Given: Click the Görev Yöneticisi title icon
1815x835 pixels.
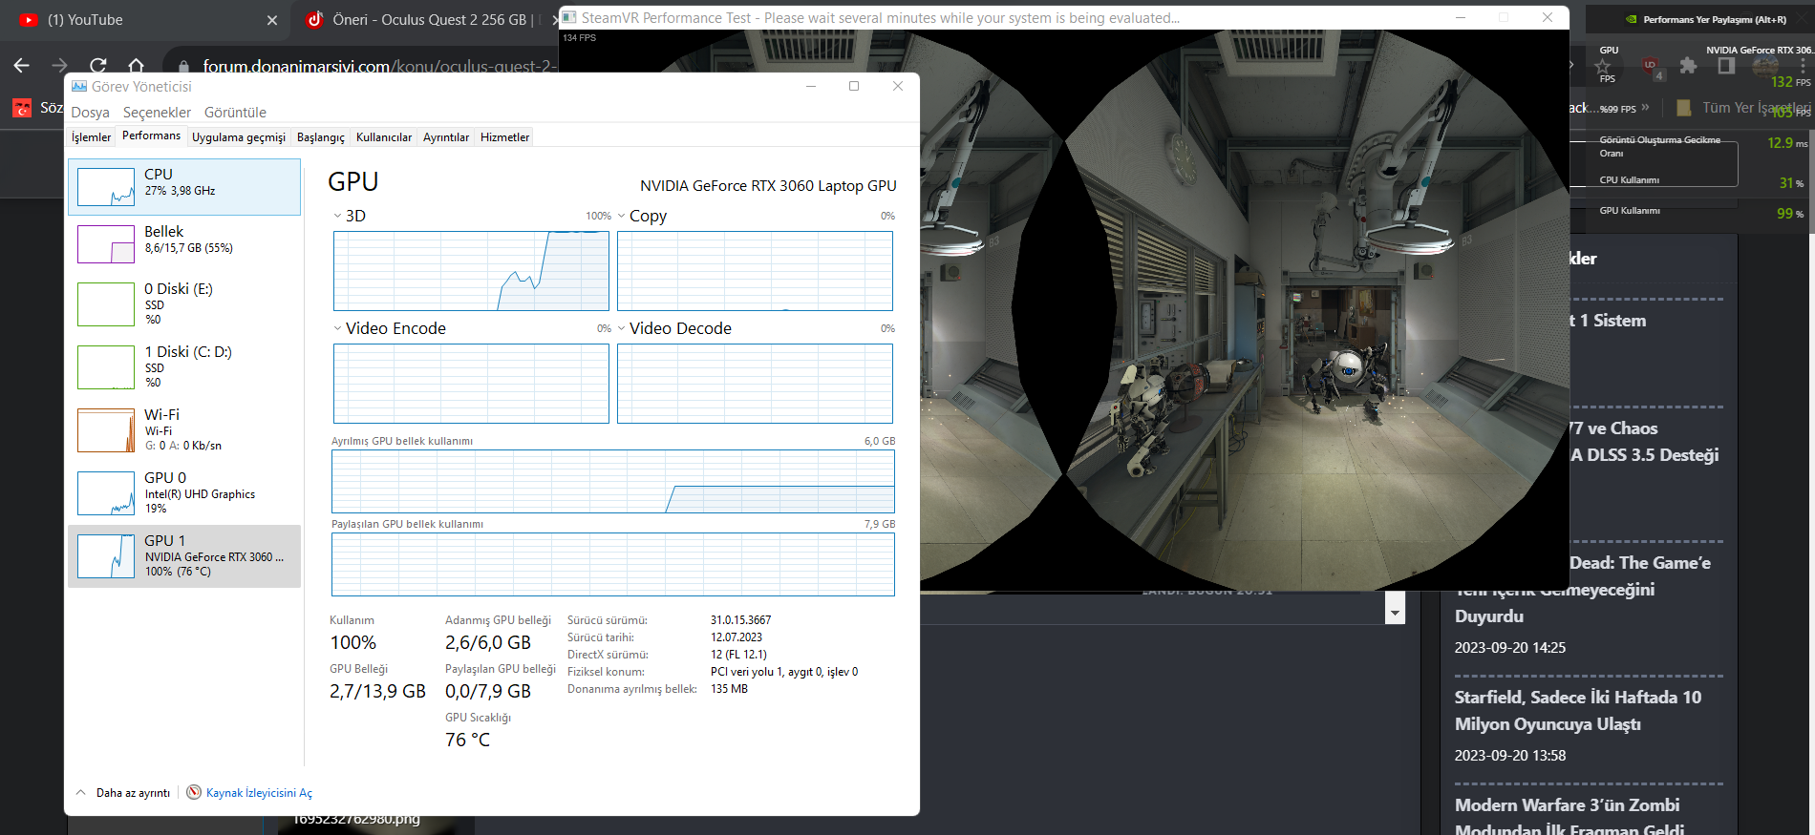Looking at the screenshot, I should (x=79, y=86).
